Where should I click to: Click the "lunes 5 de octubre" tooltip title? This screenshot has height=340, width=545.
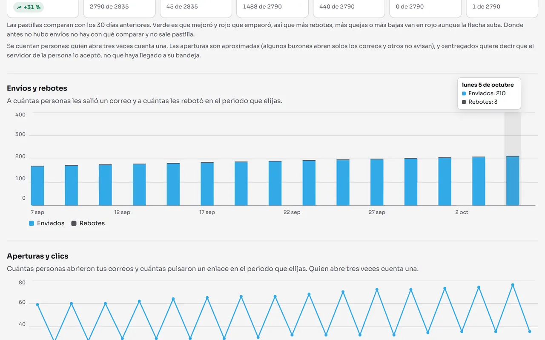488,85
